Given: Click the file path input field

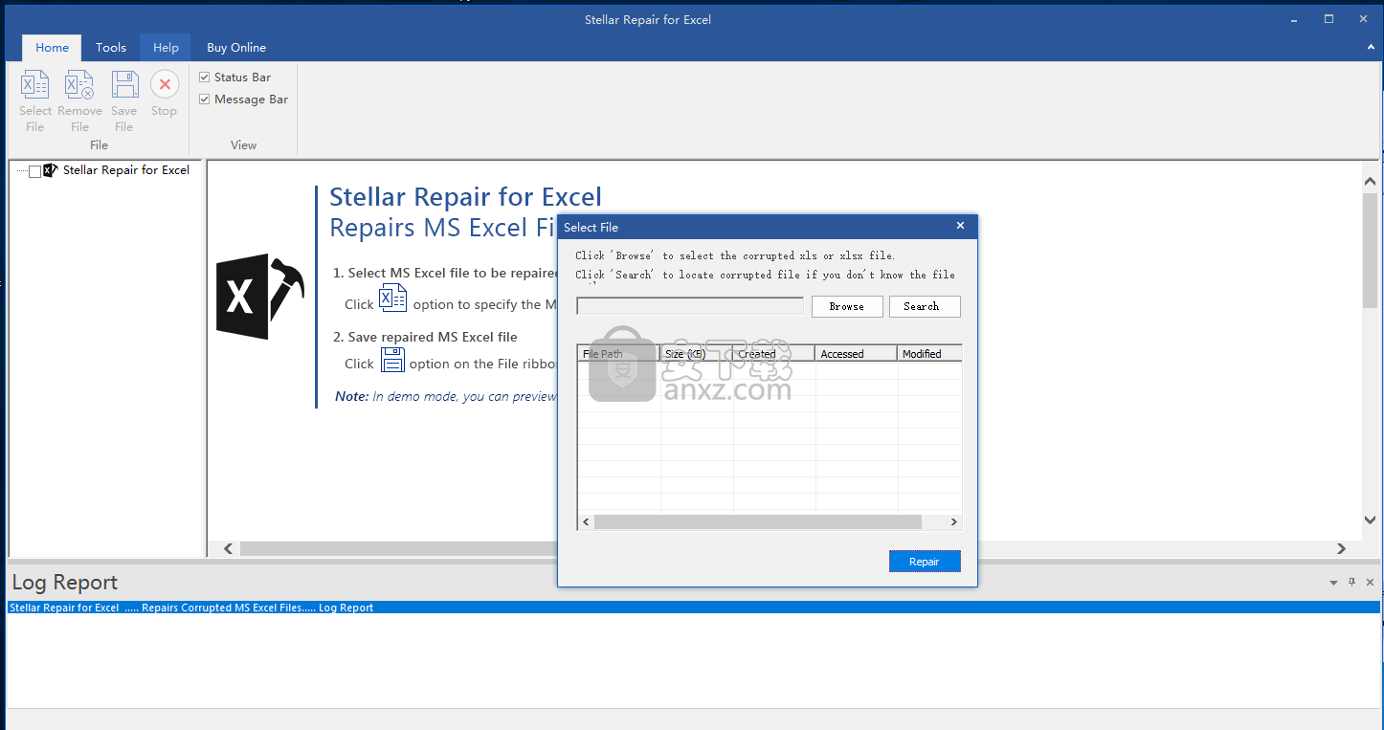Looking at the screenshot, I should pyautogui.click(x=690, y=306).
